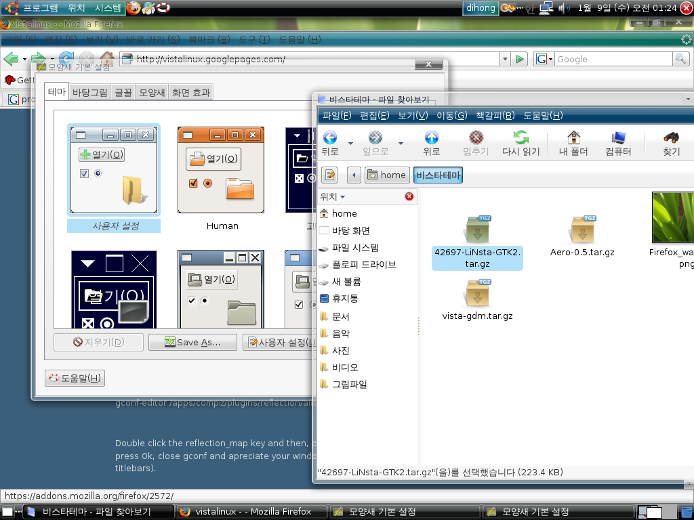Toggle text-based location entry in file browser
This screenshot has width=694, height=520.
[330, 175]
